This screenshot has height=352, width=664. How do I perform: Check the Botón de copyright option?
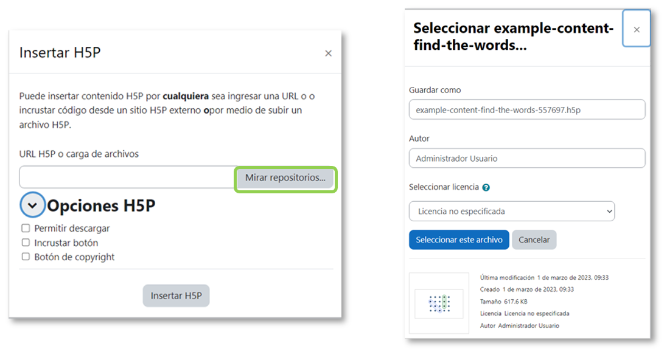pyautogui.click(x=27, y=257)
